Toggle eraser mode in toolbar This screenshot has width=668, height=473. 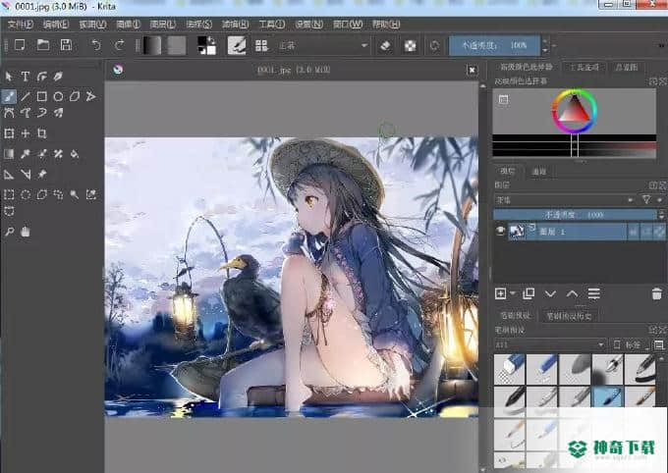point(385,45)
